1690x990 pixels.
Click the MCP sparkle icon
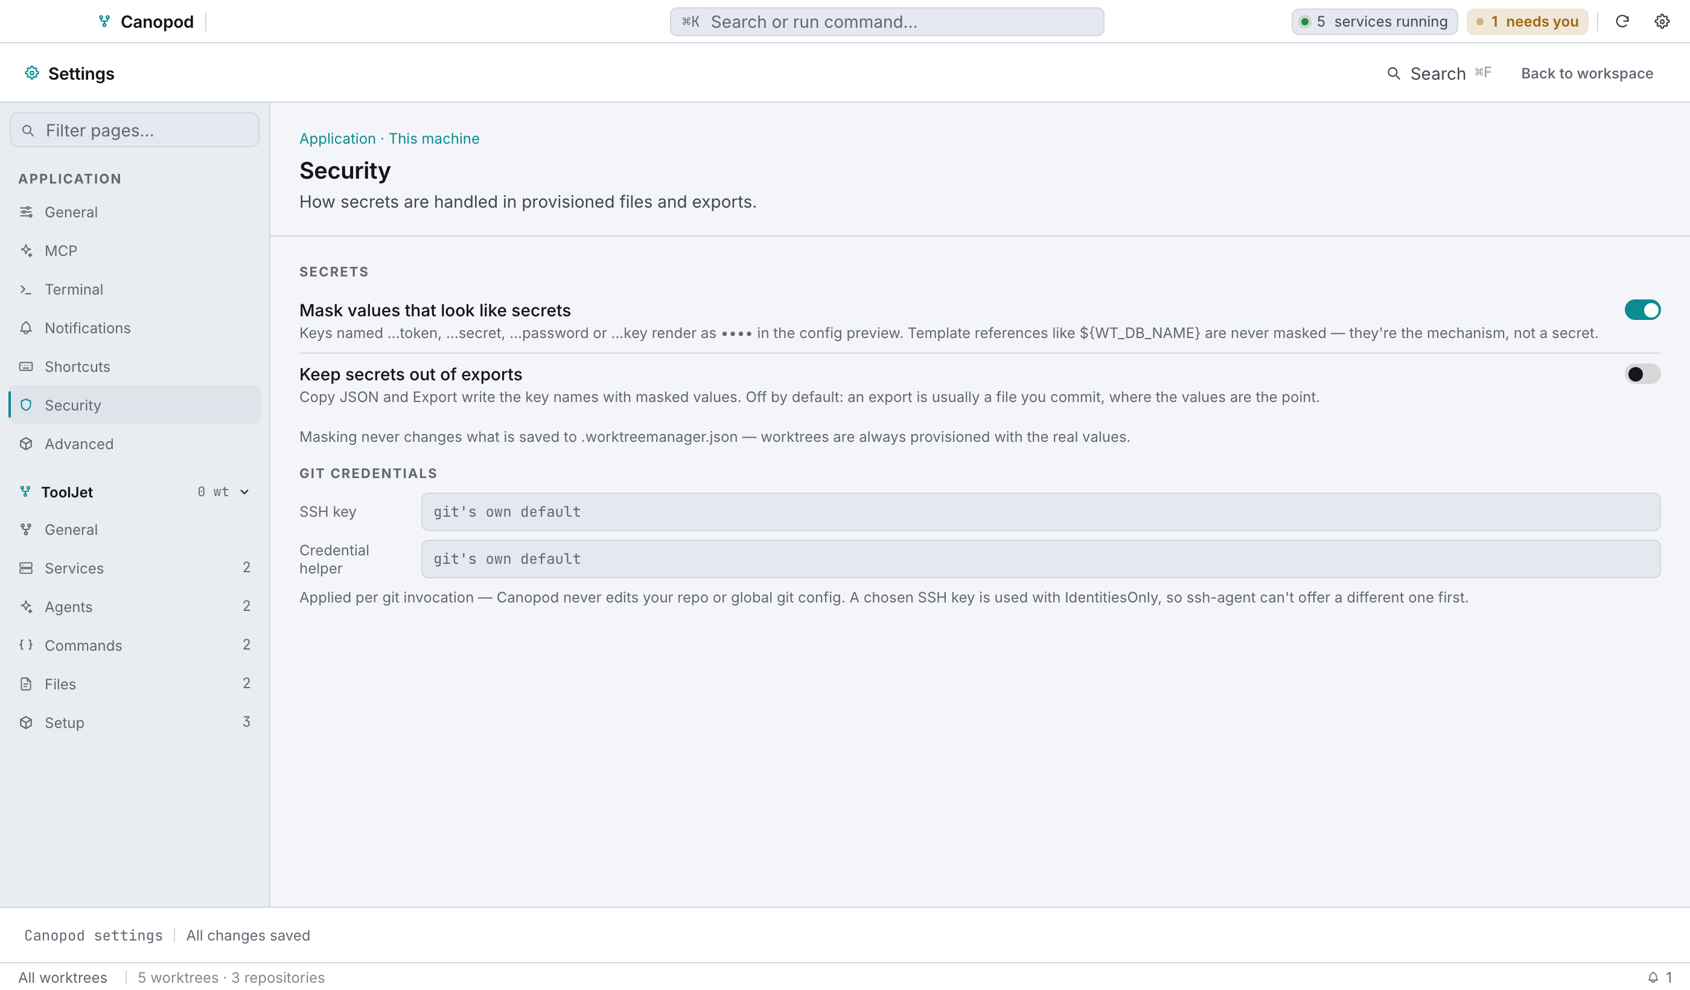[26, 250]
